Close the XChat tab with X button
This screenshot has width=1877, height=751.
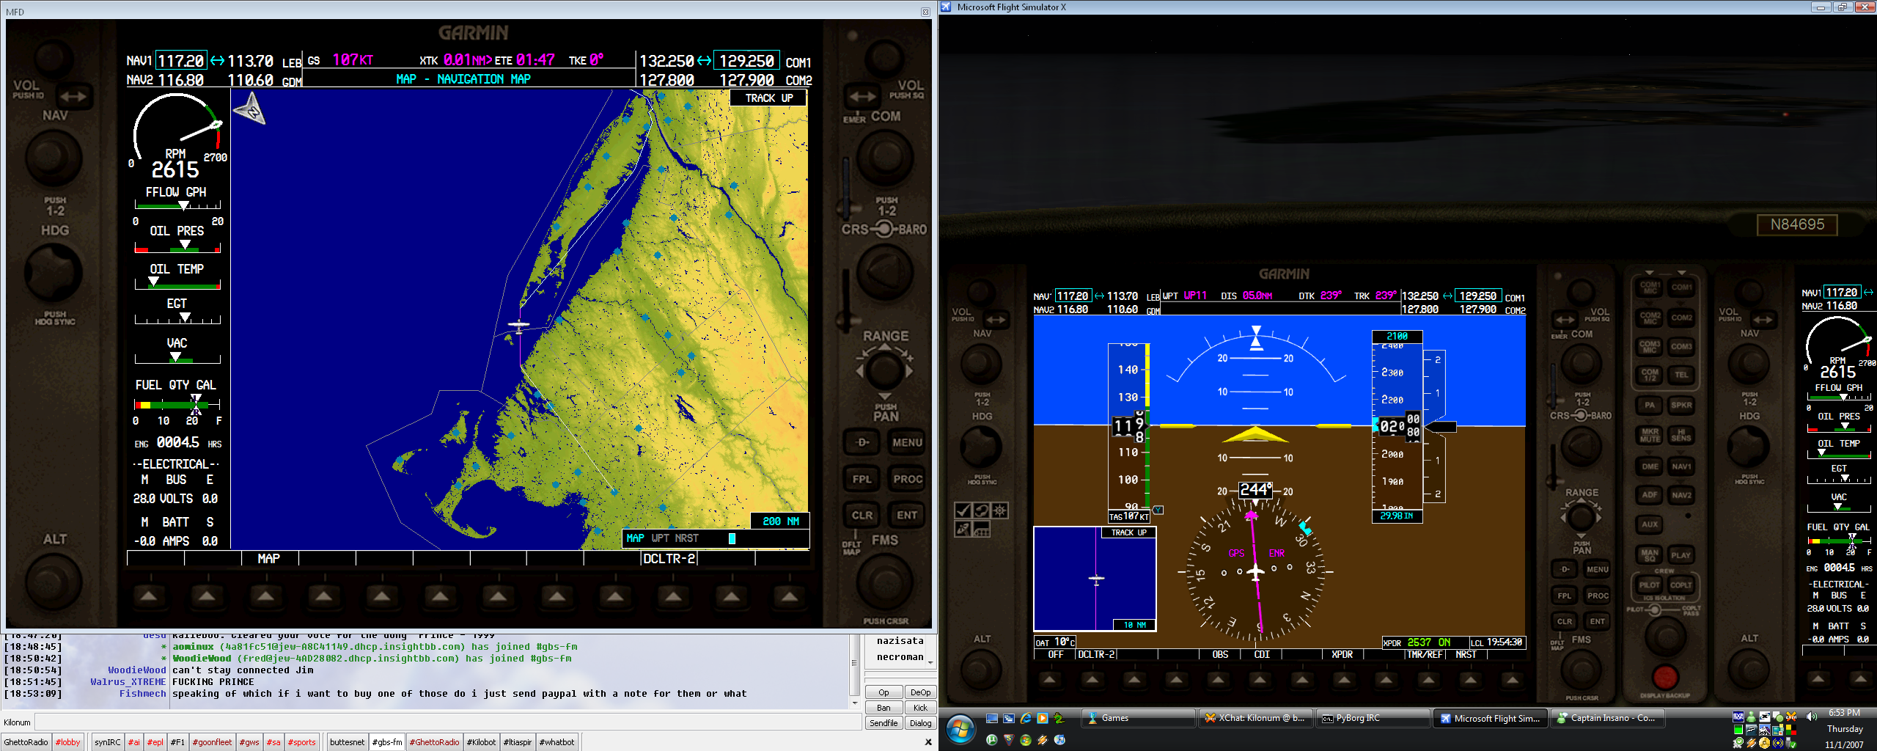pos(928,742)
